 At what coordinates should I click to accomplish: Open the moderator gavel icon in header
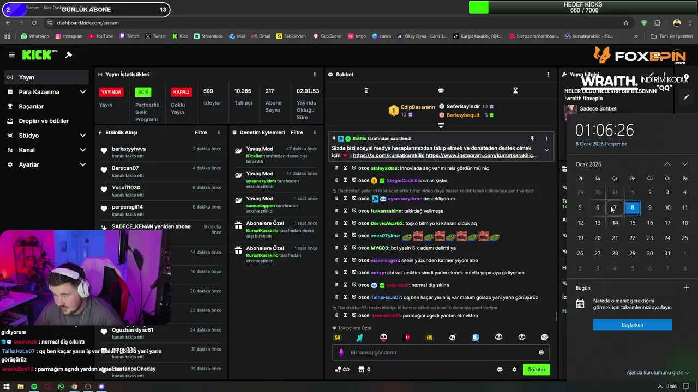69,55
